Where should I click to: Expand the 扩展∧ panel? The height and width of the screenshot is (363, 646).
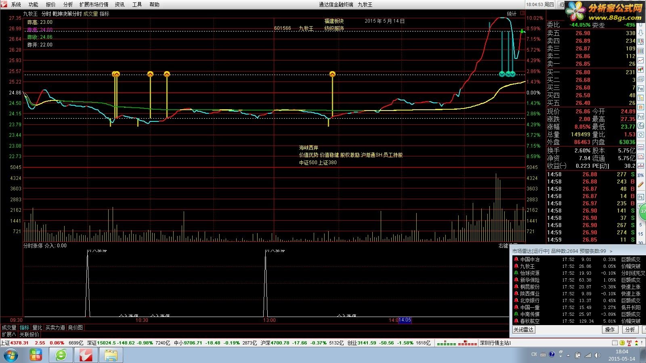[x=8, y=334]
